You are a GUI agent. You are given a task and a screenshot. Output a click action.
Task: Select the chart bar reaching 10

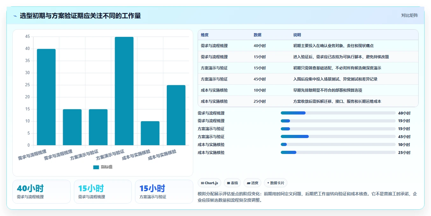tap(150, 133)
